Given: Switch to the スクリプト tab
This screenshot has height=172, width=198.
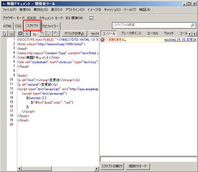Looking at the screenshot, I should [x=33, y=26].
